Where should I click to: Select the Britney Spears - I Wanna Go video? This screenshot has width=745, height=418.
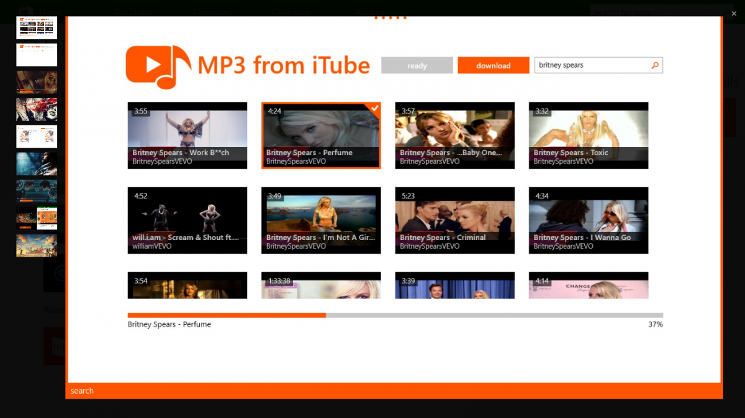pos(589,220)
